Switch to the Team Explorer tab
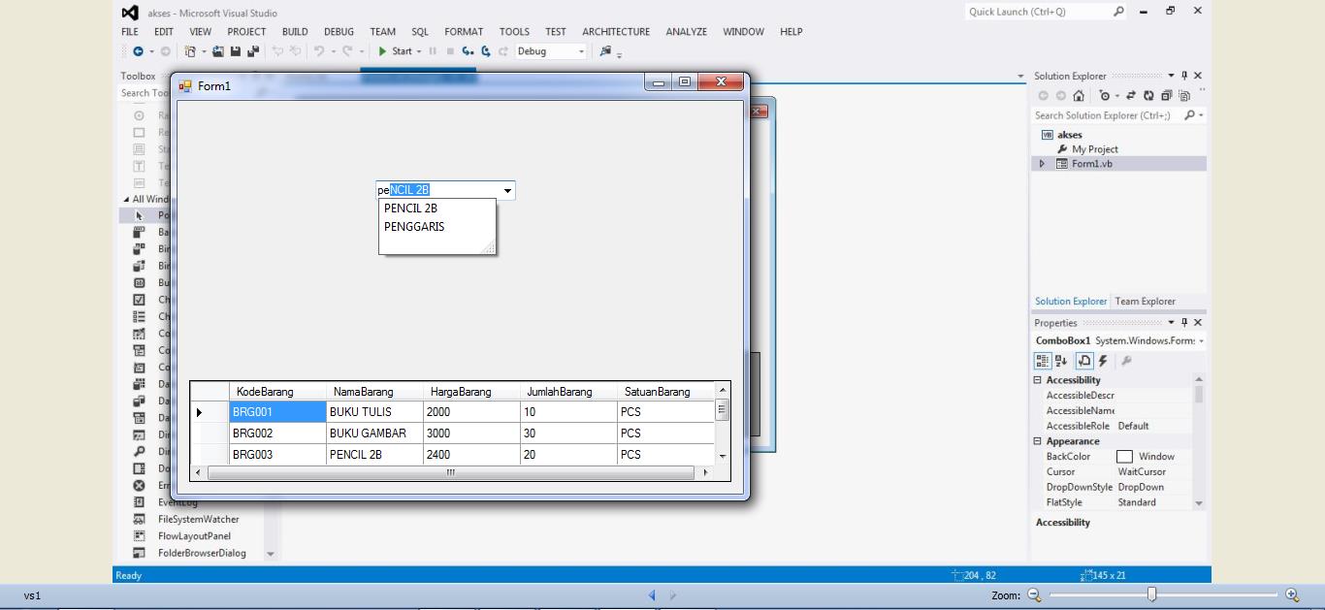The width and height of the screenshot is (1325, 610). click(1145, 302)
